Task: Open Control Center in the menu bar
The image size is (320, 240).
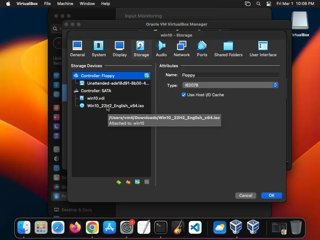Action: pos(269,4)
